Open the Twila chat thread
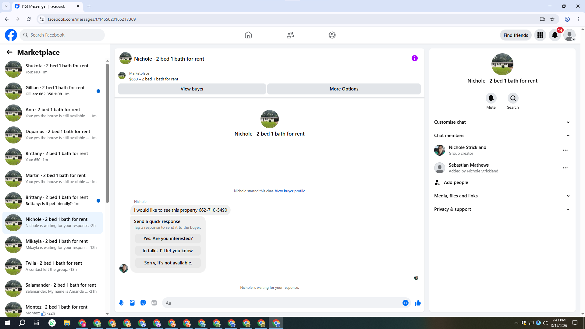 tap(52, 266)
